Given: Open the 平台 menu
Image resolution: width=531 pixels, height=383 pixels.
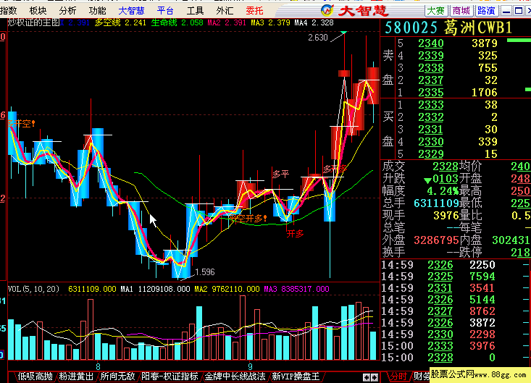Looking at the screenshot, I should coord(165,11).
